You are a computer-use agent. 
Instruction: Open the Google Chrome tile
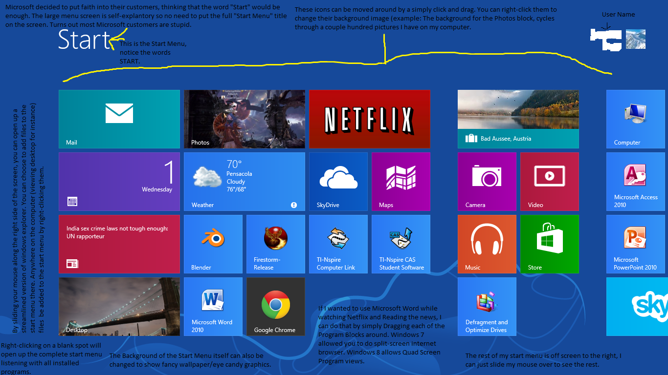(x=276, y=307)
